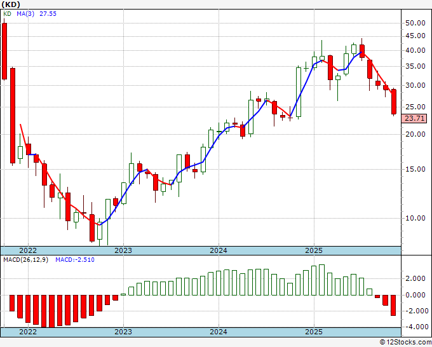Click 2024 on the price chart timeline

pyautogui.click(x=219, y=250)
